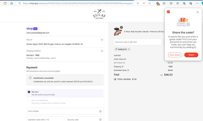Click the browser address bar URL

(x=78, y=3)
